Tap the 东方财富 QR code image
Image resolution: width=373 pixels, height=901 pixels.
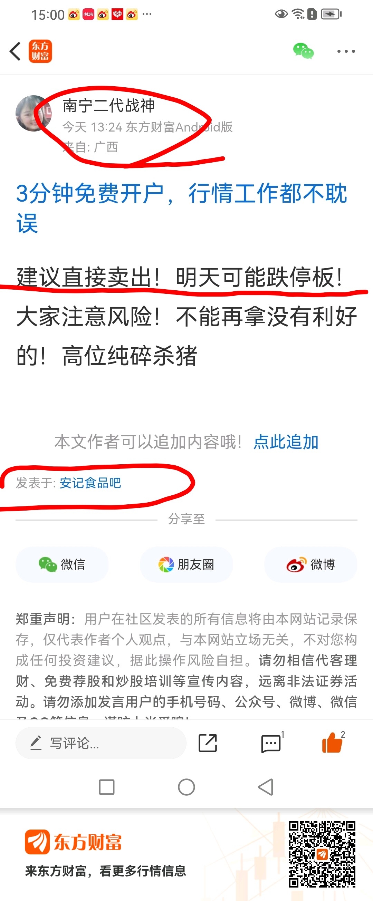[322, 854]
